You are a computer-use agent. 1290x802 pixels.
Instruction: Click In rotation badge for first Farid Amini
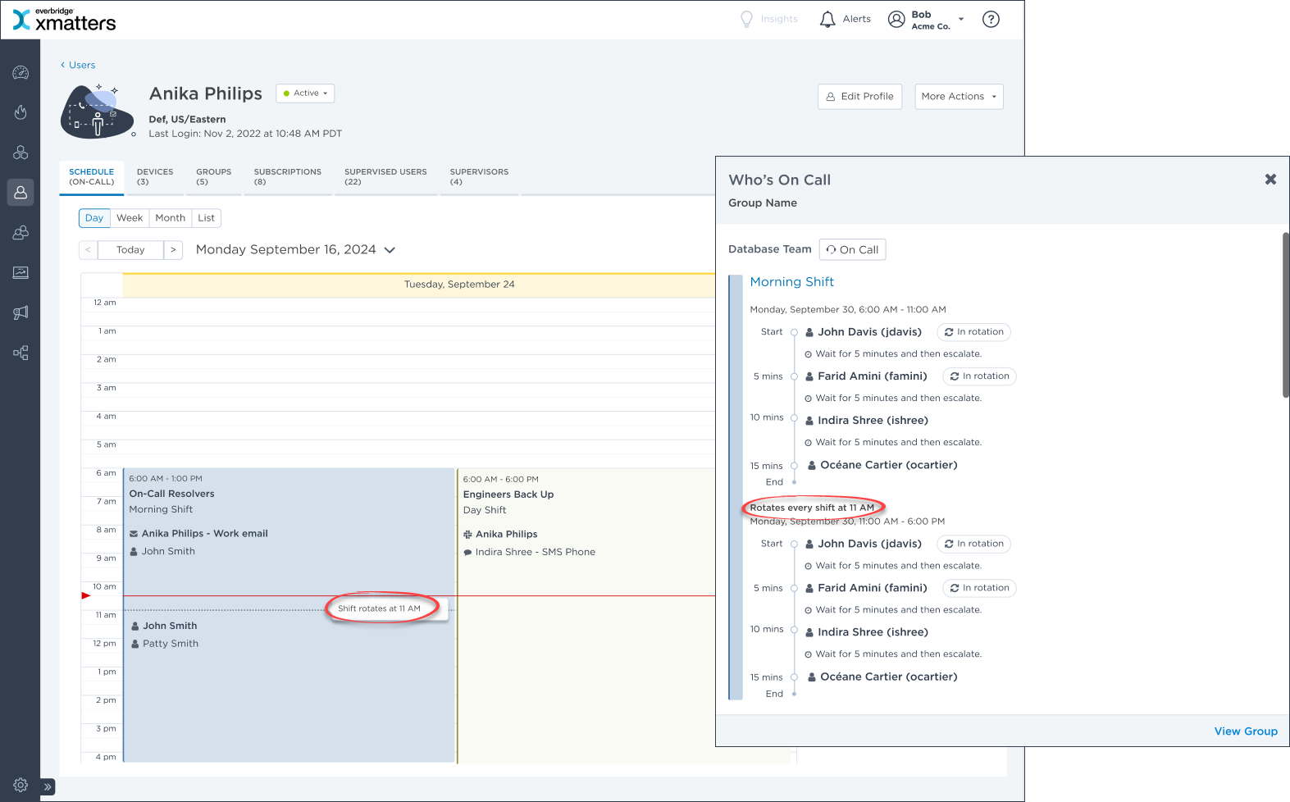point(979,376)
